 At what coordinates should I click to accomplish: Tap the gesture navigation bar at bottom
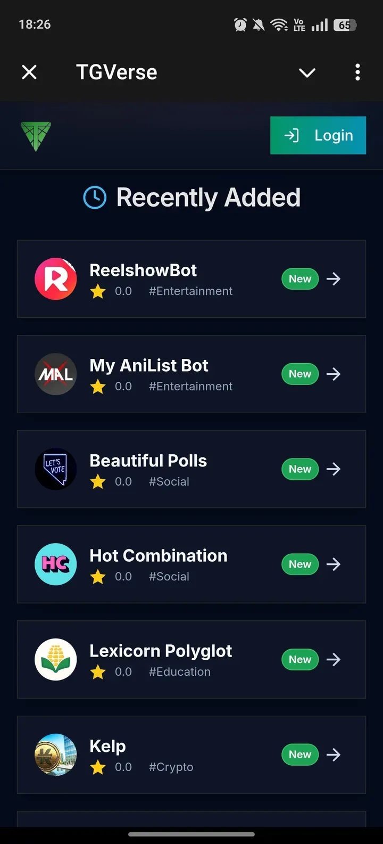(x=191, y=834)
